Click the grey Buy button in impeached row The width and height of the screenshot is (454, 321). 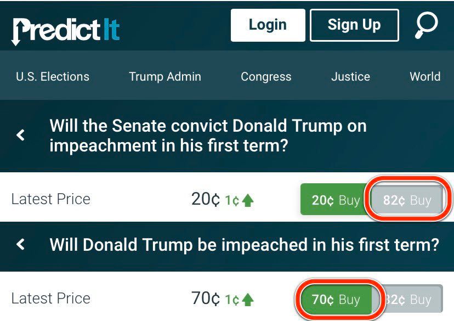[x=410, y=300]
